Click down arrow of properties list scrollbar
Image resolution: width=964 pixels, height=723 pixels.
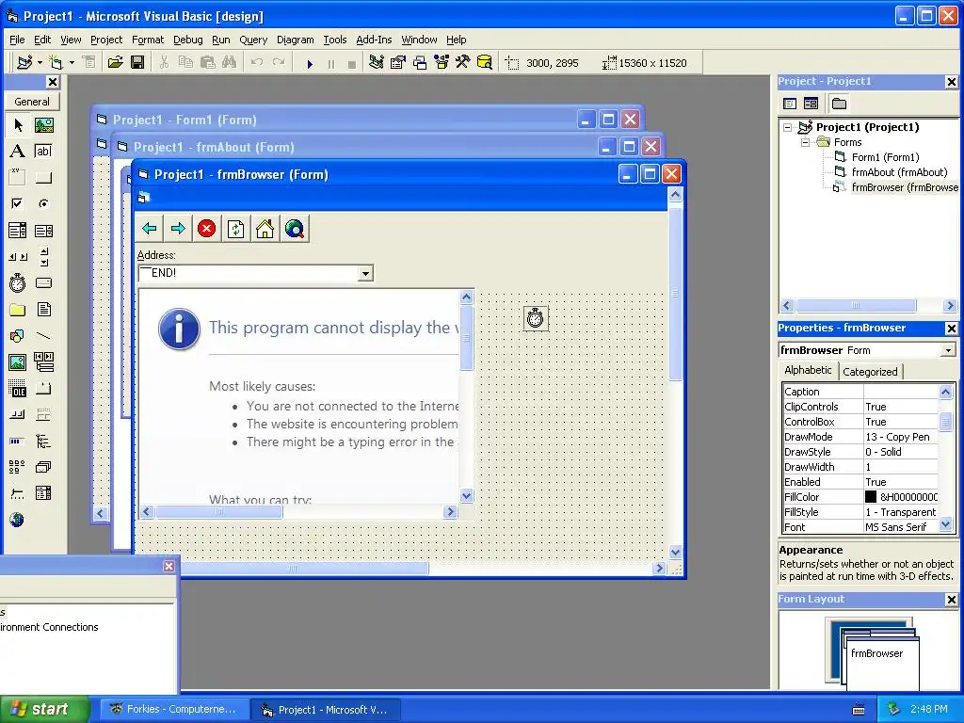click(945, 524)
